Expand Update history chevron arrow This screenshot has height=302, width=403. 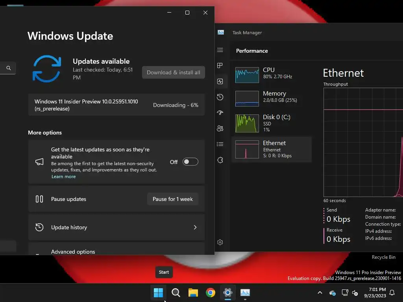click(x=195, y=227)
